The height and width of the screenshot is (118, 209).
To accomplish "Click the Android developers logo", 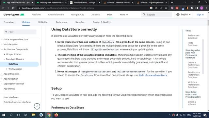I will tap(14, 14).
